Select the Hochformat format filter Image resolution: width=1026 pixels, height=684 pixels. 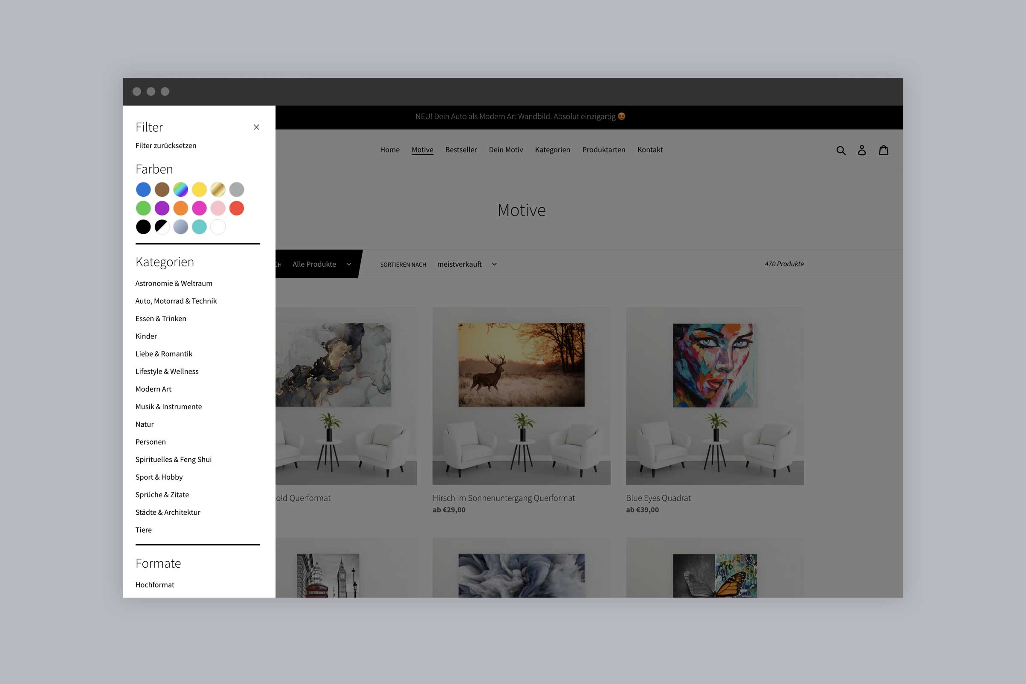click(154, 584)
